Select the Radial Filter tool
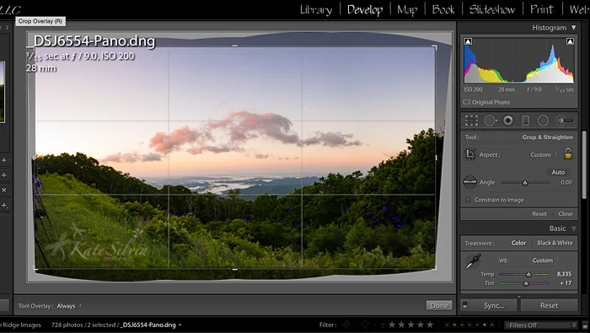This screenshot has height=333, width=590. (x=543, y=121)
